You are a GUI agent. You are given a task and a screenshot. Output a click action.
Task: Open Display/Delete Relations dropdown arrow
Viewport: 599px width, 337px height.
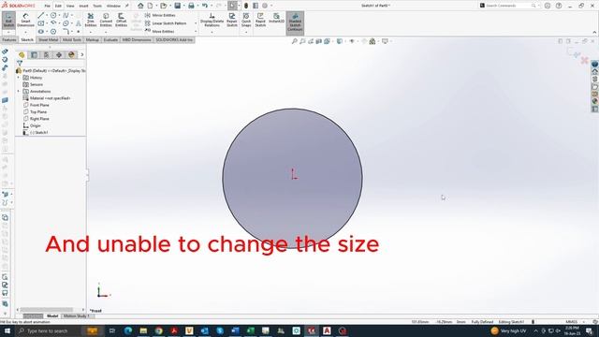[x=212, y=32]
